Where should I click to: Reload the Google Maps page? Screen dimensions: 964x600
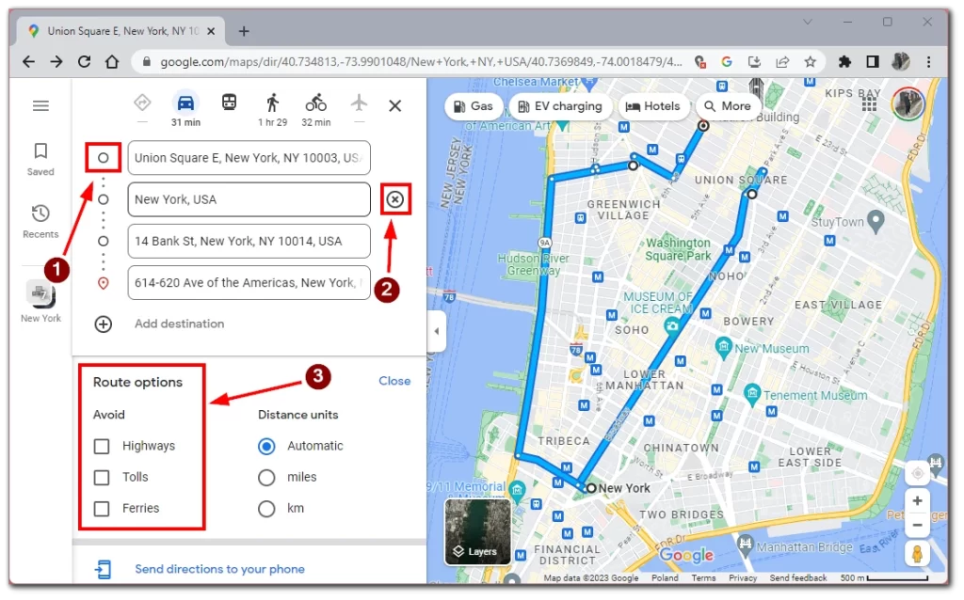pyautogui.click(x=84, y=61)
